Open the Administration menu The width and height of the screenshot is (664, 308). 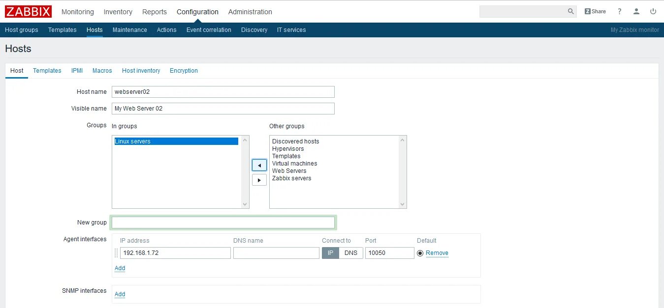(250, 12)
